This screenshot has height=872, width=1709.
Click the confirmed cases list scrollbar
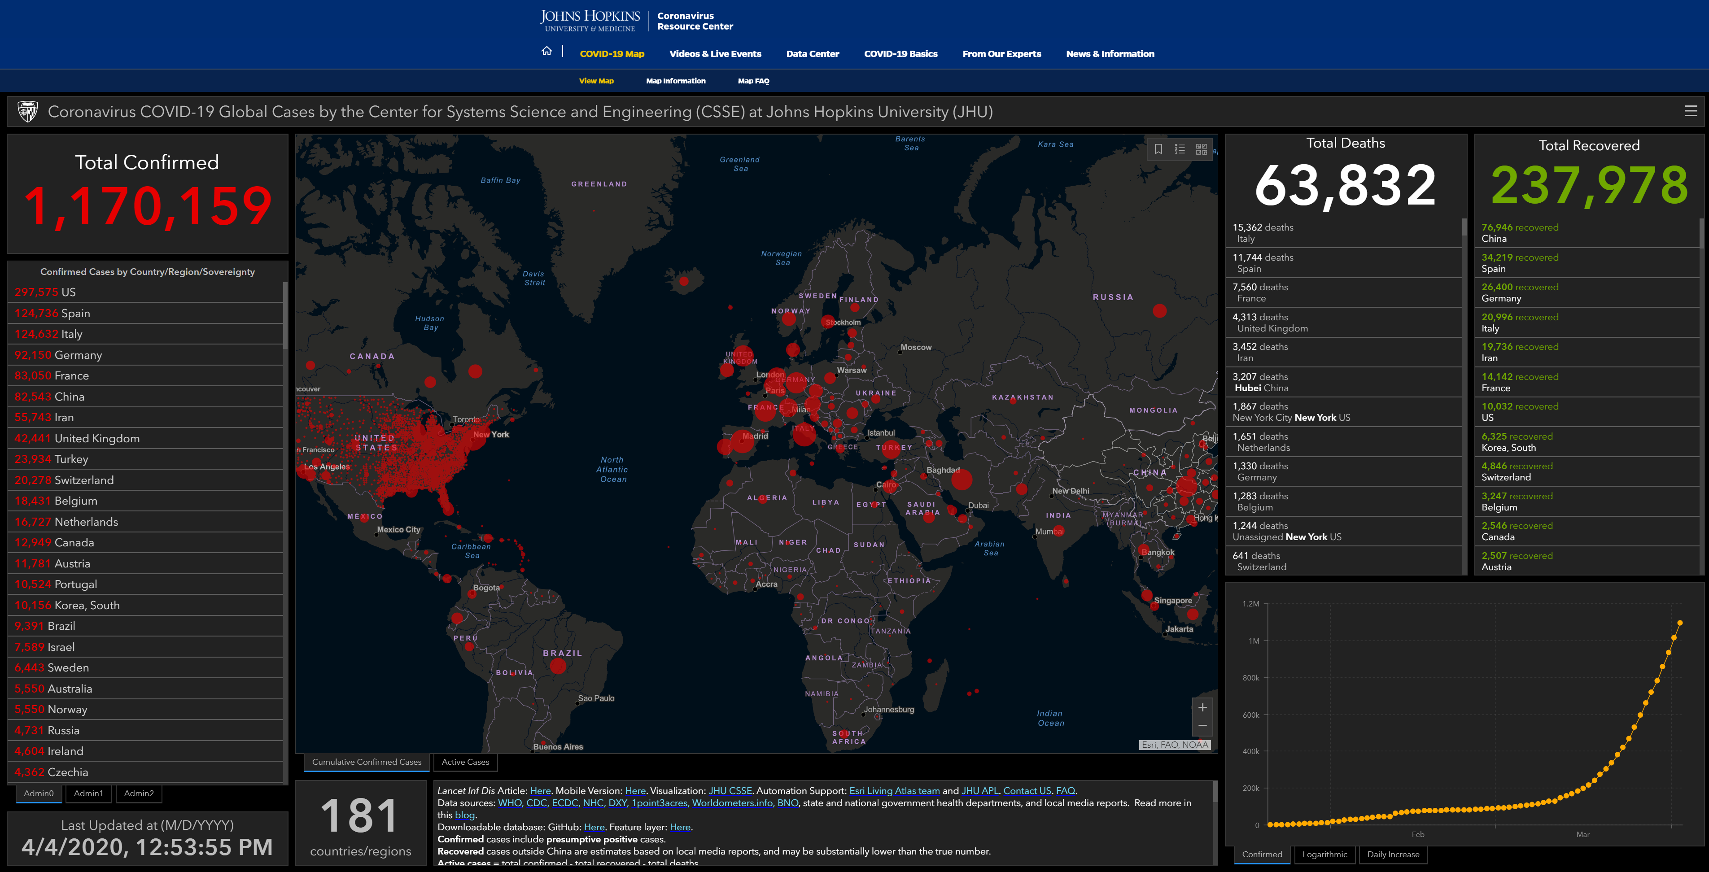tap(285, 316)
